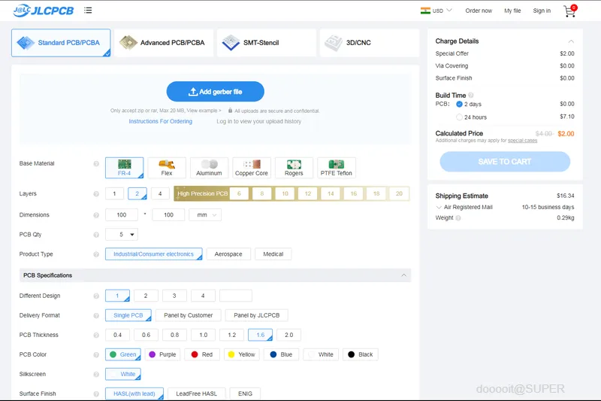The height and width of the screenshot is (401, 601).
Task: Click the Weight info icon
Action: tap(458, 218)
